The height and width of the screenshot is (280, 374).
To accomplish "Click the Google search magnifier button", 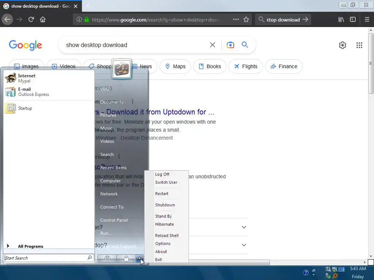I will coord(245,45).
